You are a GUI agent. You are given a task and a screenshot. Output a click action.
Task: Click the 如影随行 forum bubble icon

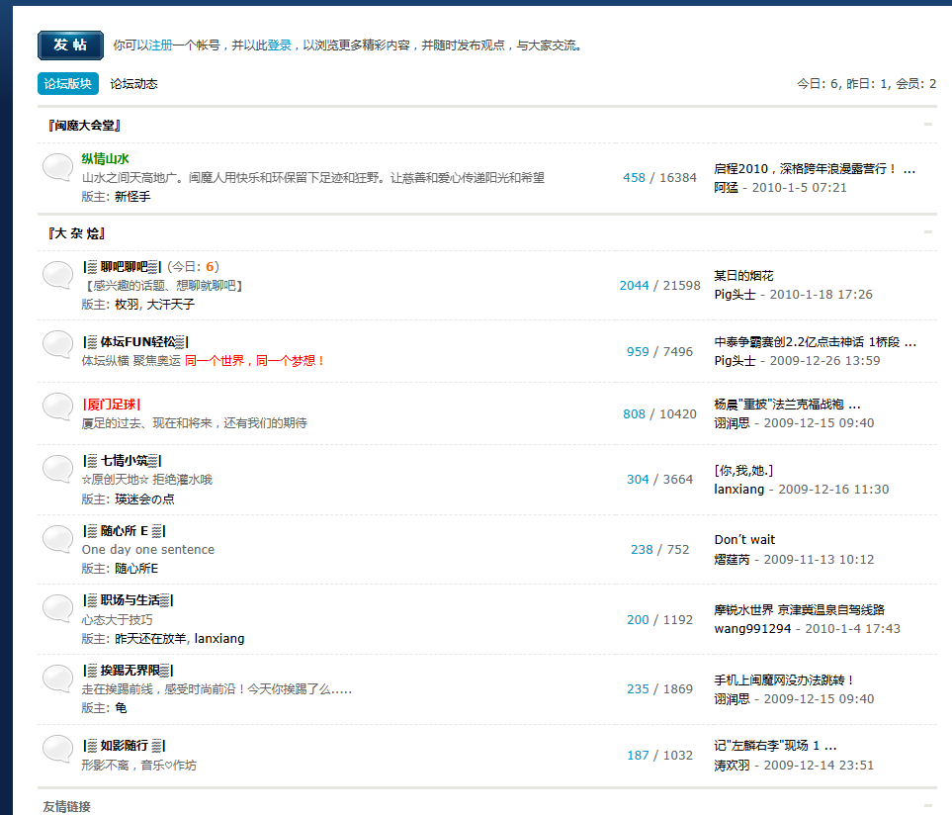[x=57, y=750]
